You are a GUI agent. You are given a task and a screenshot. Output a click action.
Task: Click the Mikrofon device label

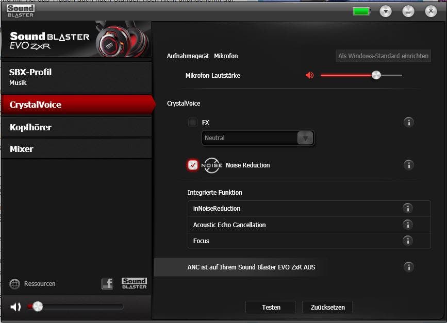(x=226, y=56)
